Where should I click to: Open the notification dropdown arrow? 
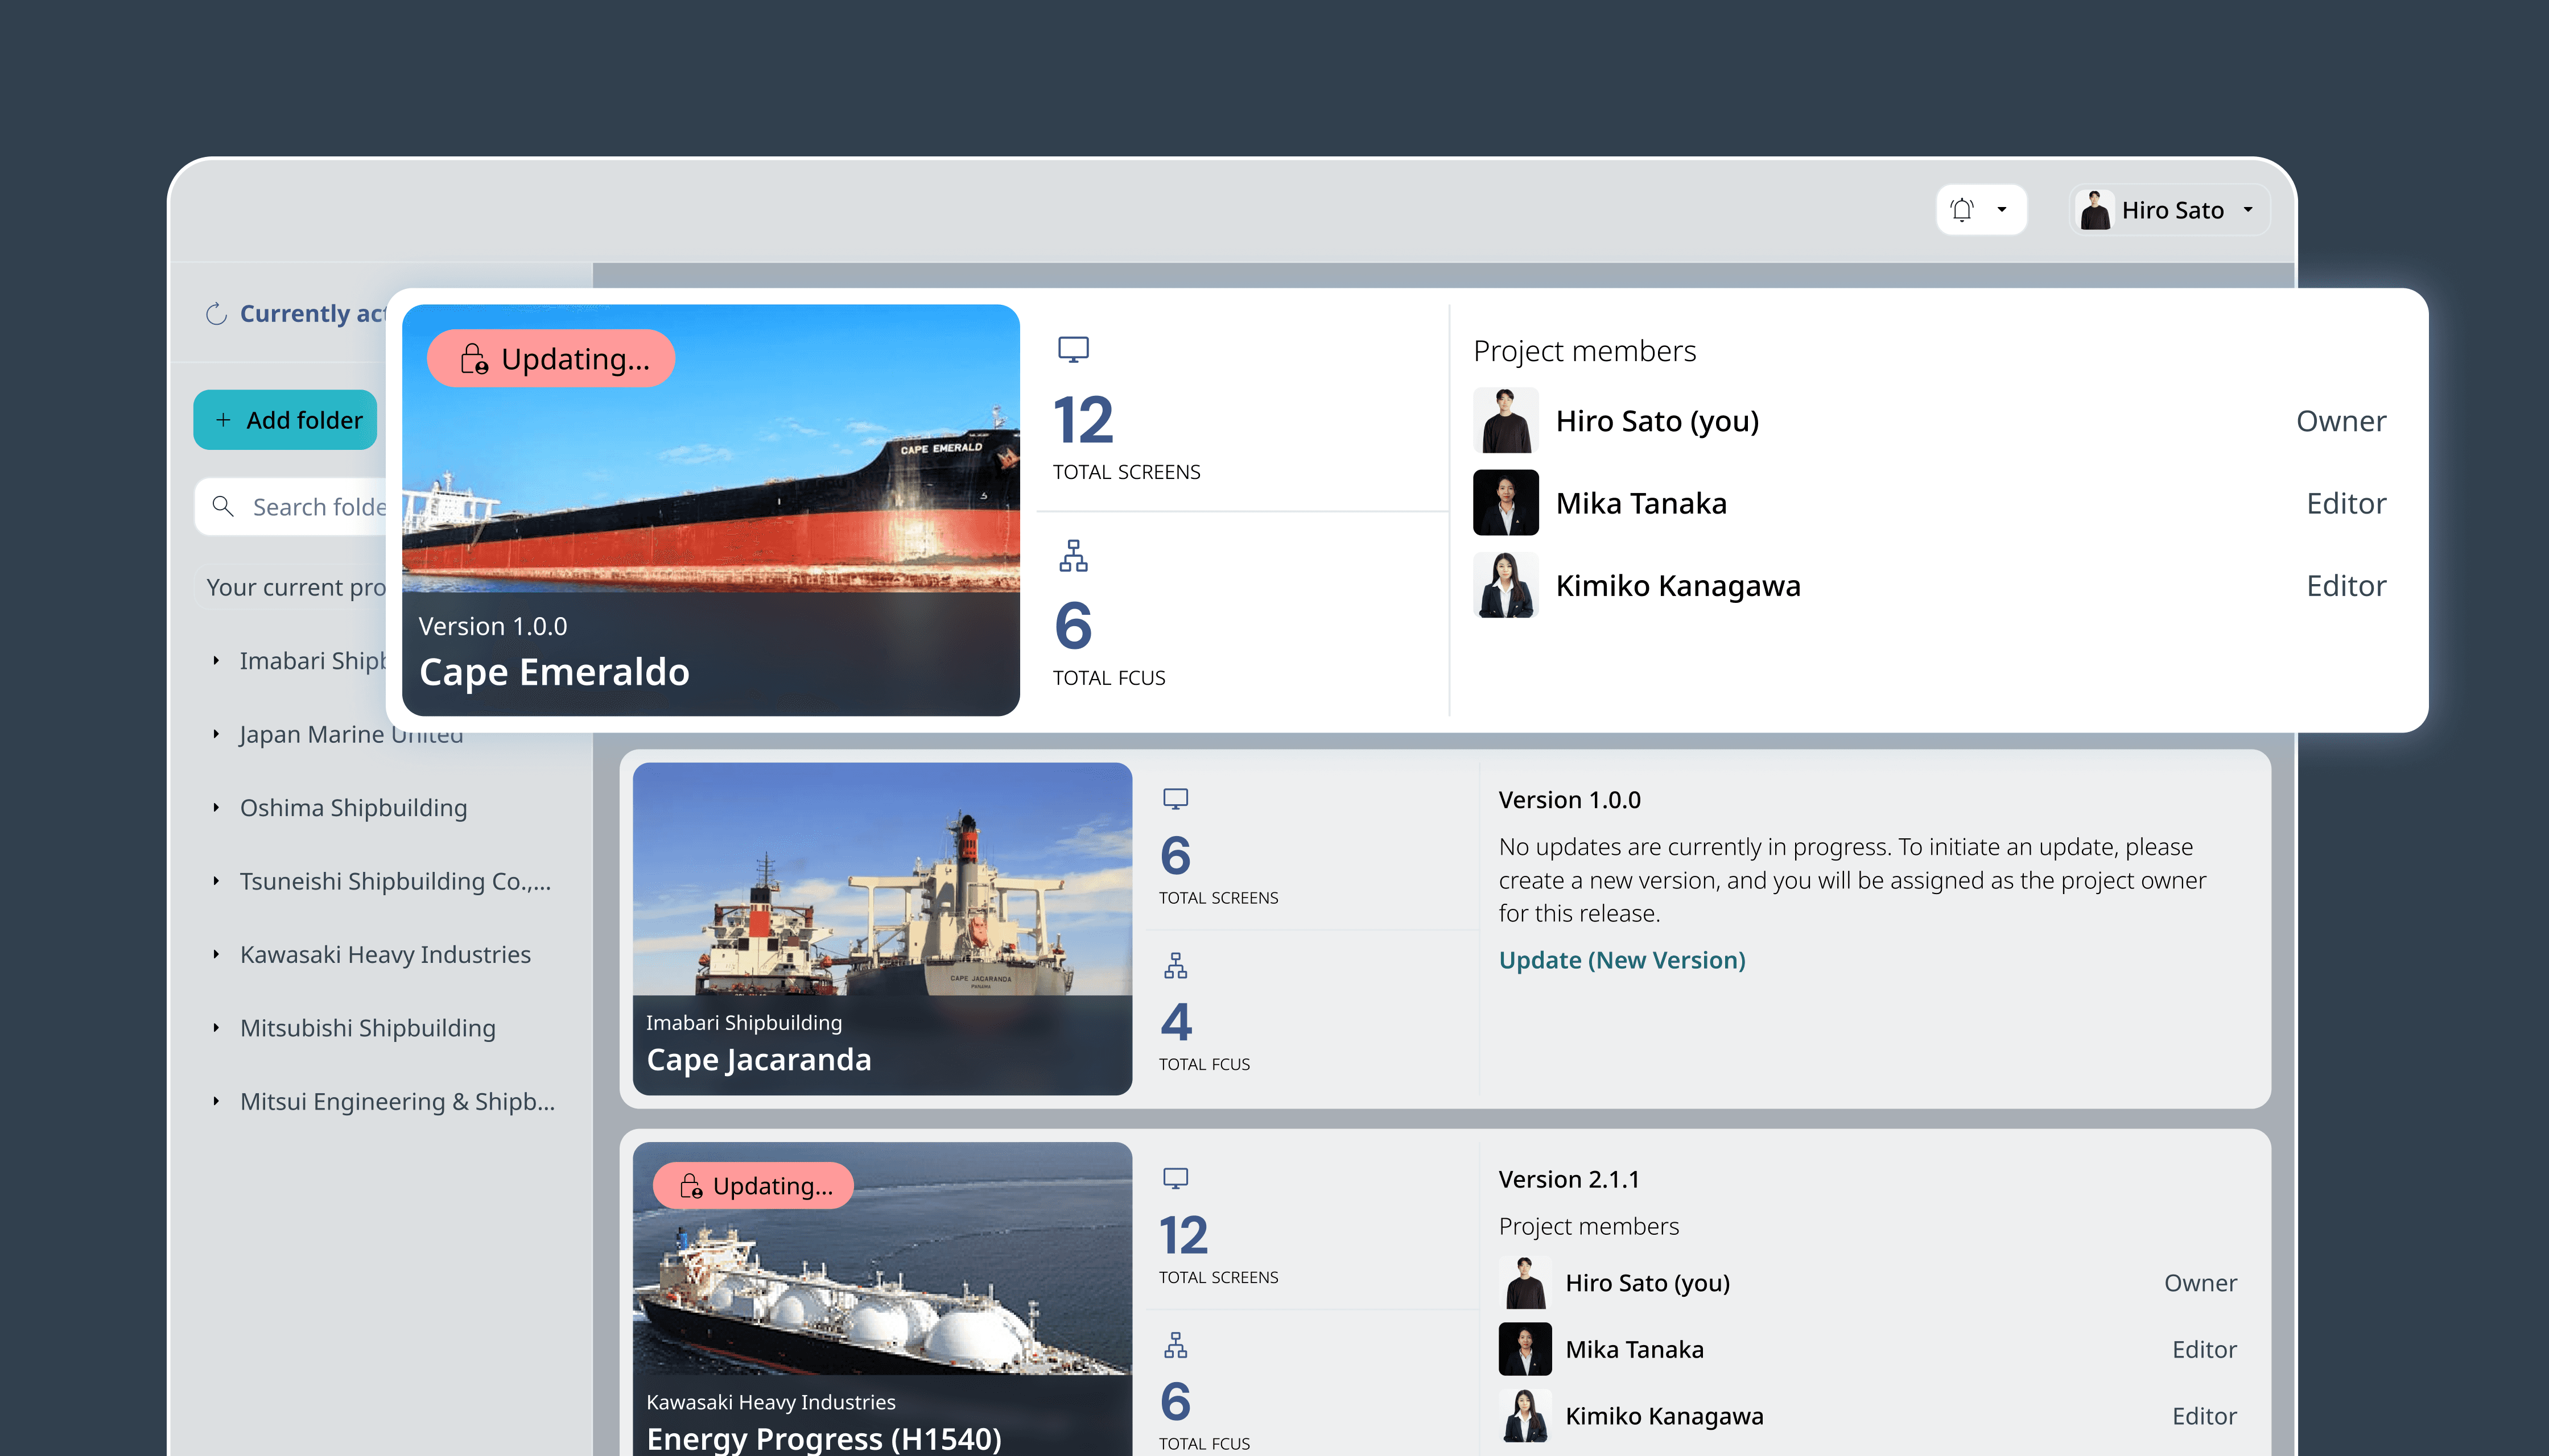coord(2002,210)
